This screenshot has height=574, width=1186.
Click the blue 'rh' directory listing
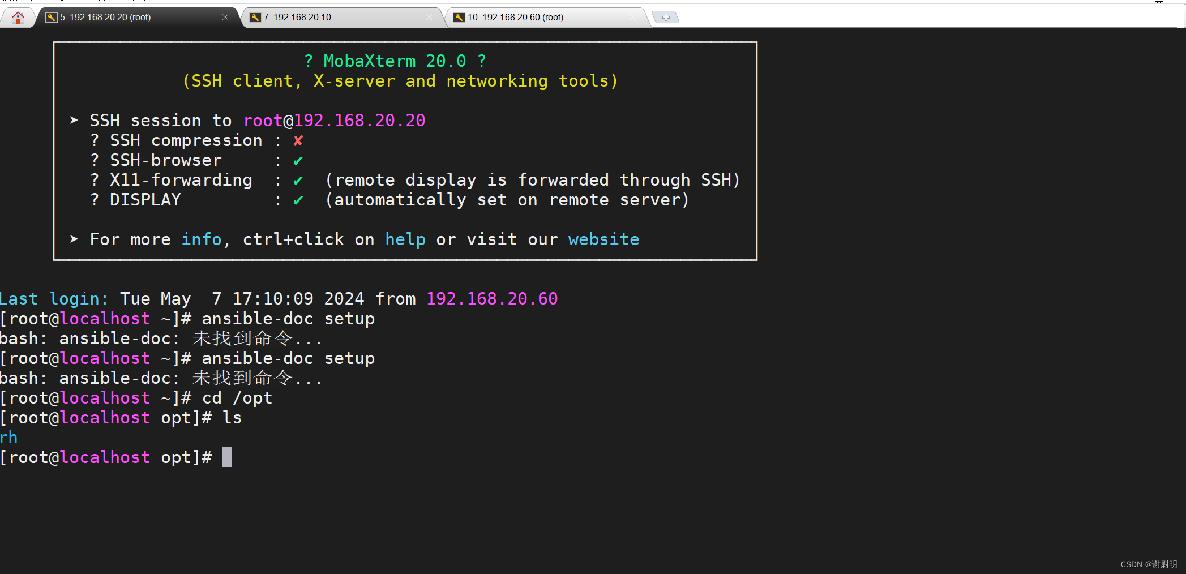coord(9,438)
